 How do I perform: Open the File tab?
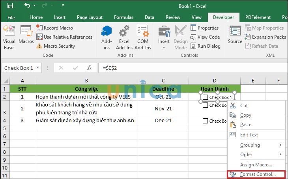point(11,17)
